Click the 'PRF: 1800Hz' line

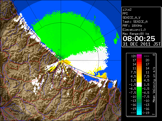(x=132, y=26)
